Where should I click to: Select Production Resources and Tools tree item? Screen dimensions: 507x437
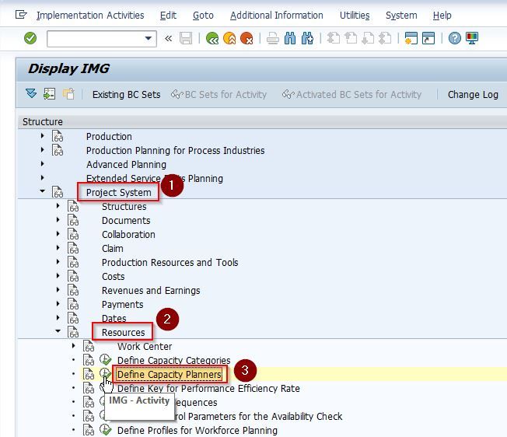coord(170,263)
